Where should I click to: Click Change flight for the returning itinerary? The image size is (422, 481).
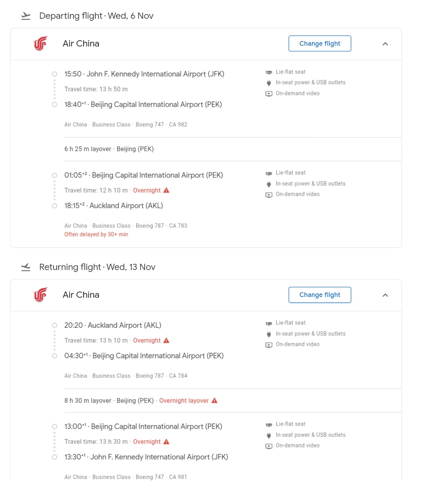coord(320,295)
